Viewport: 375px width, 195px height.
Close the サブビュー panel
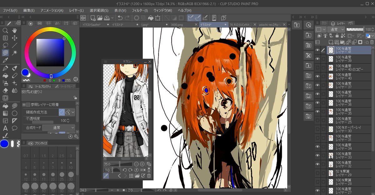coord(150,62)
